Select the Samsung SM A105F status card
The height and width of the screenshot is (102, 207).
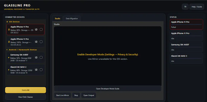point(186,47)
